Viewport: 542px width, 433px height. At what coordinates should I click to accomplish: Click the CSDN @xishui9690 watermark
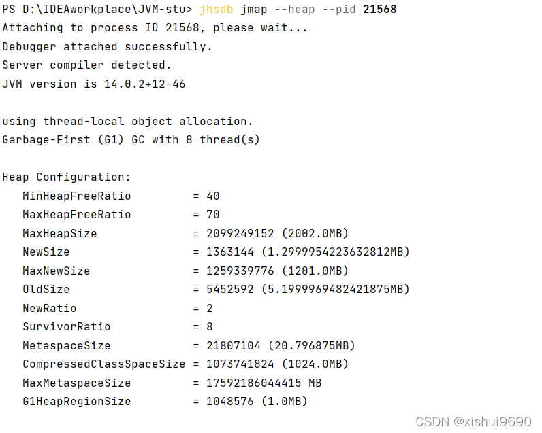tap(473, 421)
